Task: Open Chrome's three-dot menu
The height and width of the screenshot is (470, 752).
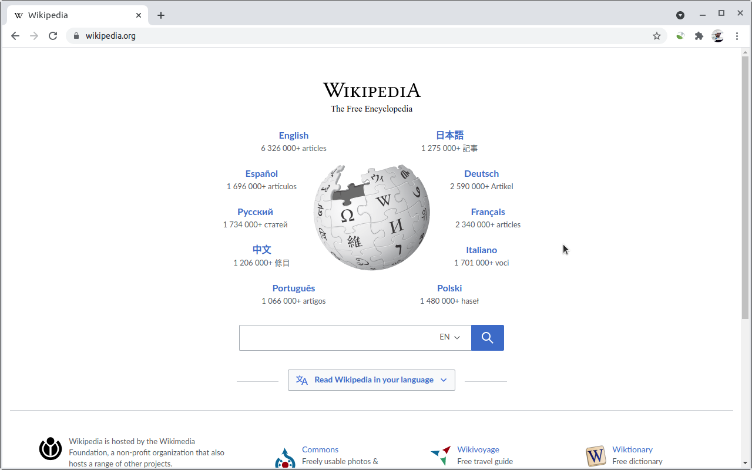Action: (737, 36)
